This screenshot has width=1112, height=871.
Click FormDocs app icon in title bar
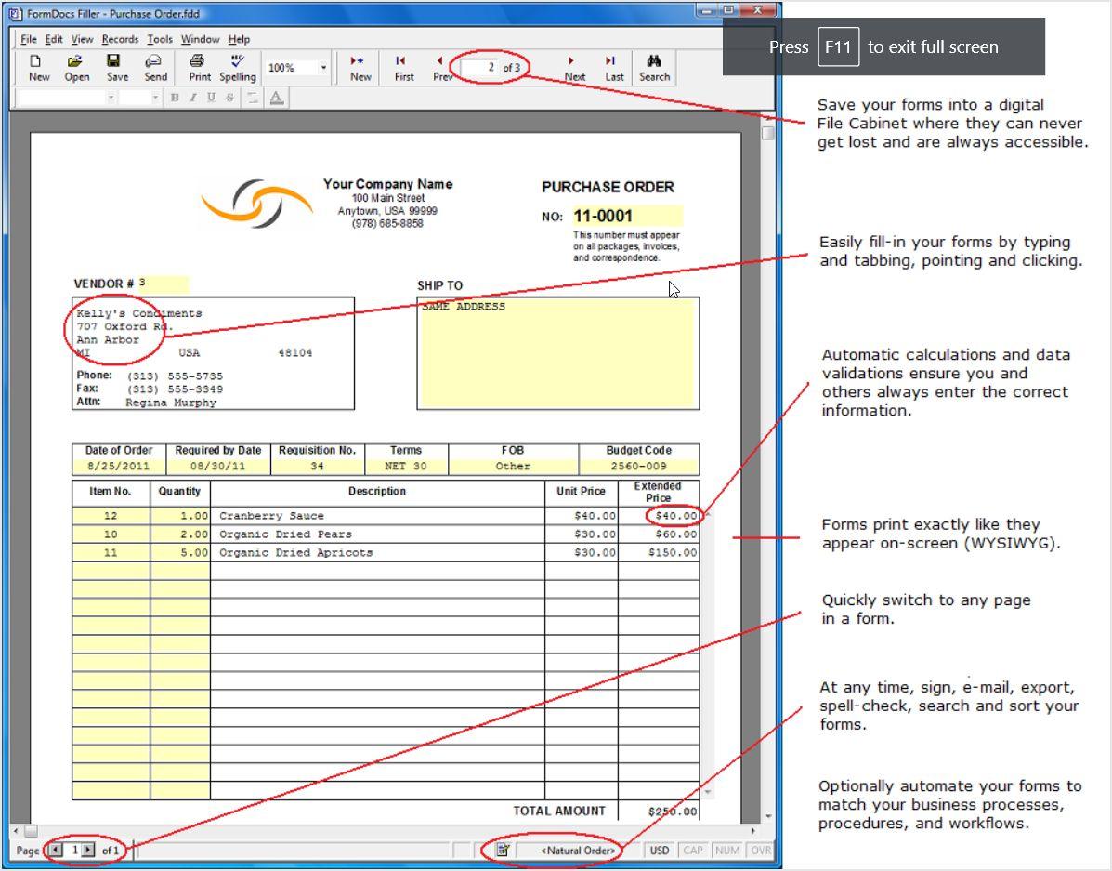tap(16, 13)
